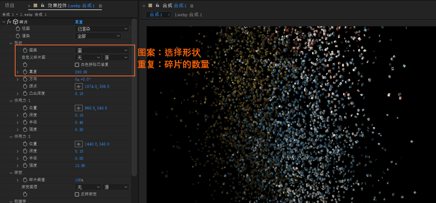Toggle stopwatch for 作用力 2 半径

[25, 158]
